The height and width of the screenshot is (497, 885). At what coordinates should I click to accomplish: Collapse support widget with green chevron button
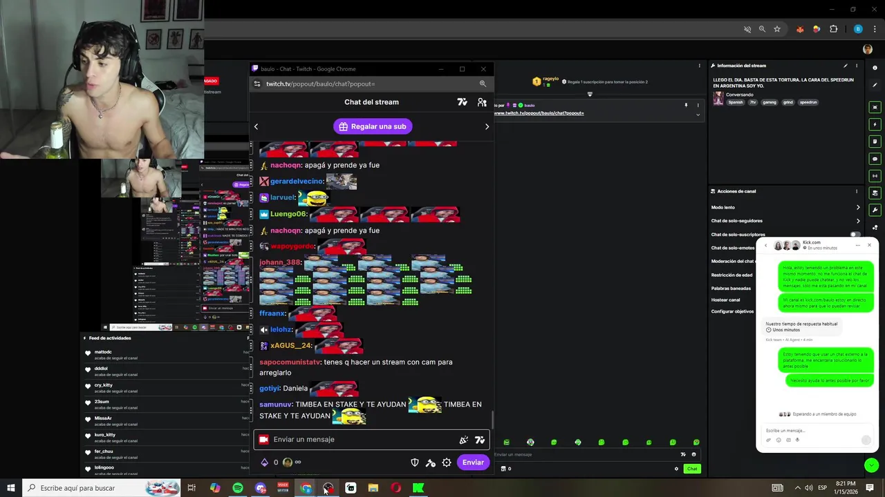coord(871,465)
